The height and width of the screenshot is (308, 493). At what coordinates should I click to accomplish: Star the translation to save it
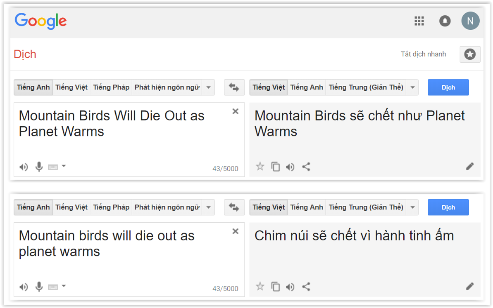tap(260, 166)
